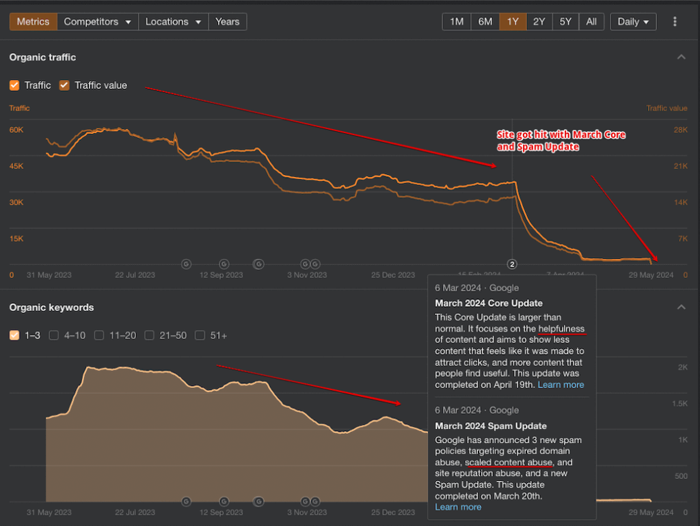Click the numbered 2 update marker on traffic chart

512,264
